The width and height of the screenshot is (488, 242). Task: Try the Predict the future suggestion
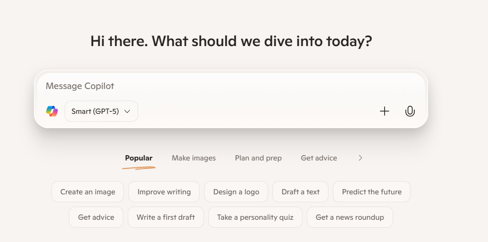[371, 192]
